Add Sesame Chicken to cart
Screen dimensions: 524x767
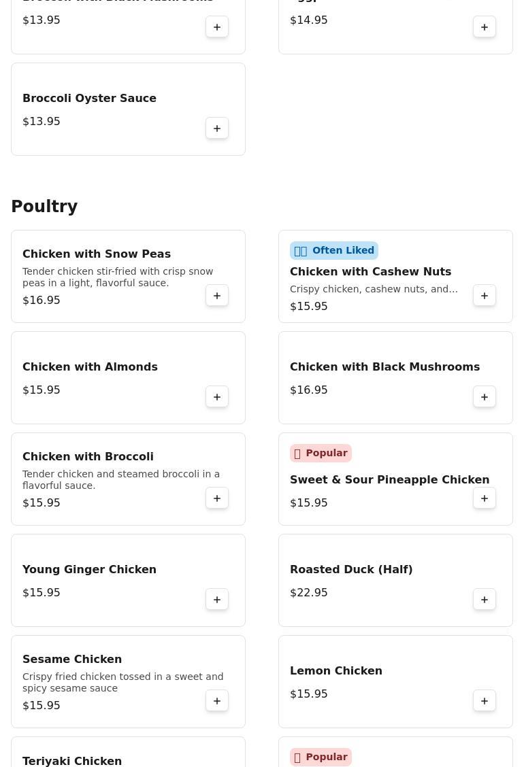[x=217, y=701]
